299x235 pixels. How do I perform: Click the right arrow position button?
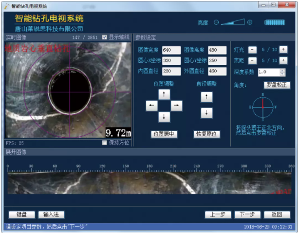point(176,105)
